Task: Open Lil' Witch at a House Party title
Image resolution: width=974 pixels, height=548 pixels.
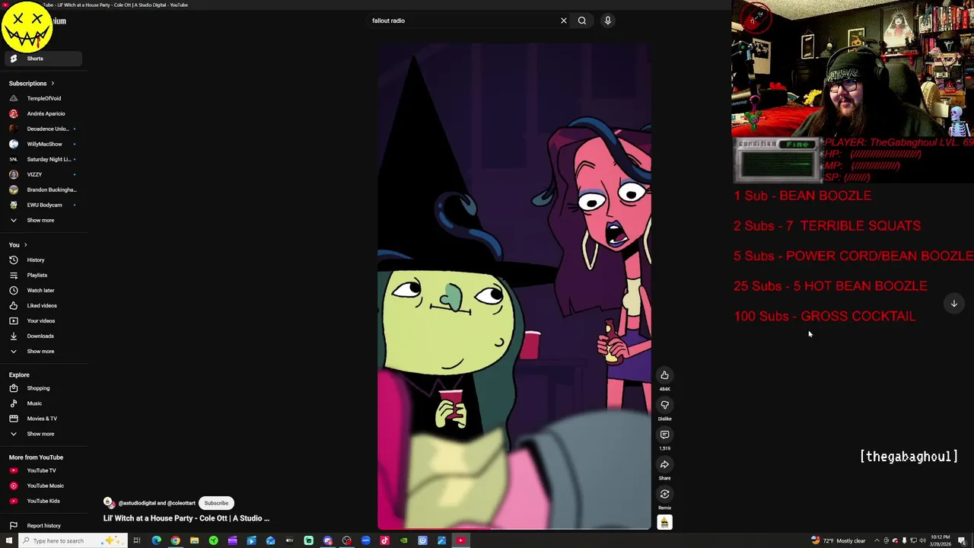Action: 186,518
